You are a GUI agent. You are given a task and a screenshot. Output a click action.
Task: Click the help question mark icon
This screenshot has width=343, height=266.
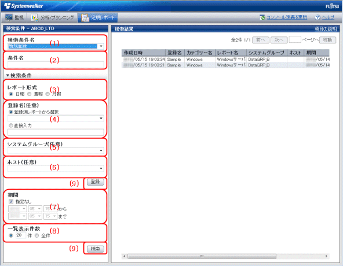pyautogui.click(x=318, y=17)
